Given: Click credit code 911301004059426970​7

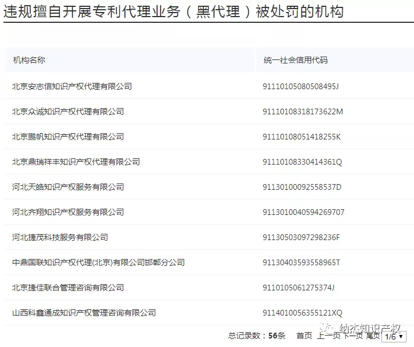Looking at the screenshot, I should (303, 212).
